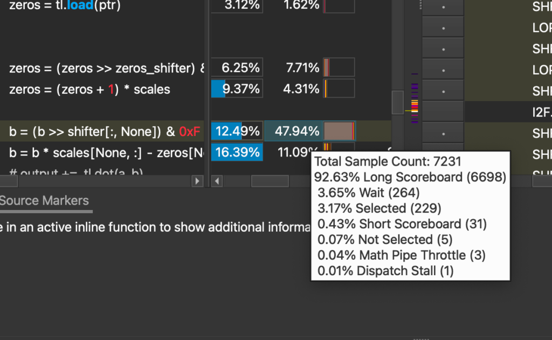Click the stall bar beside 4.31%
Screen dimensions: 552x340
(339, 89)
